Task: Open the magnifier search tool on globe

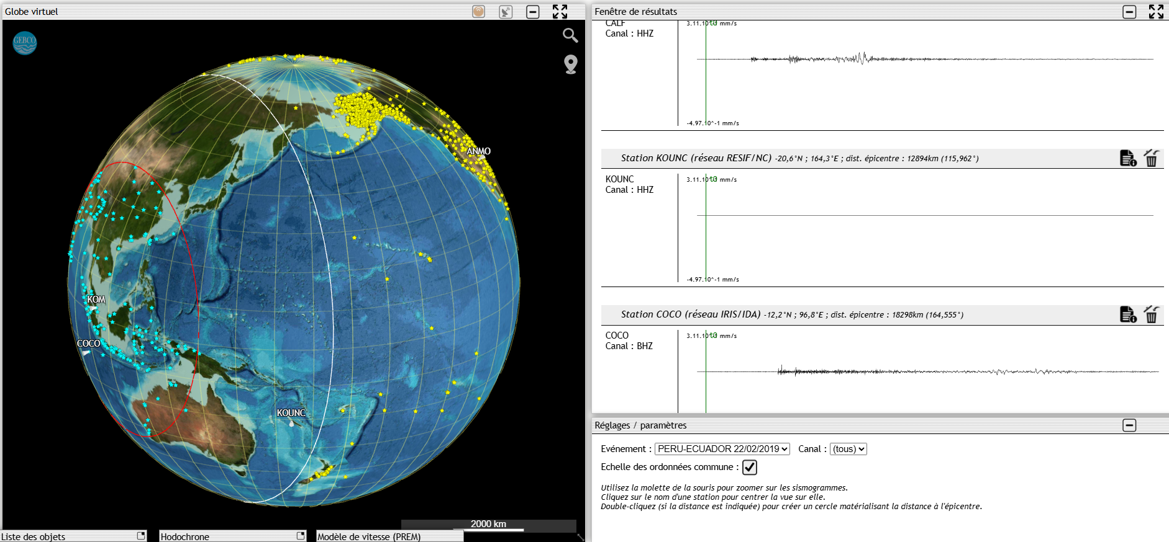Action: point(570,35)
